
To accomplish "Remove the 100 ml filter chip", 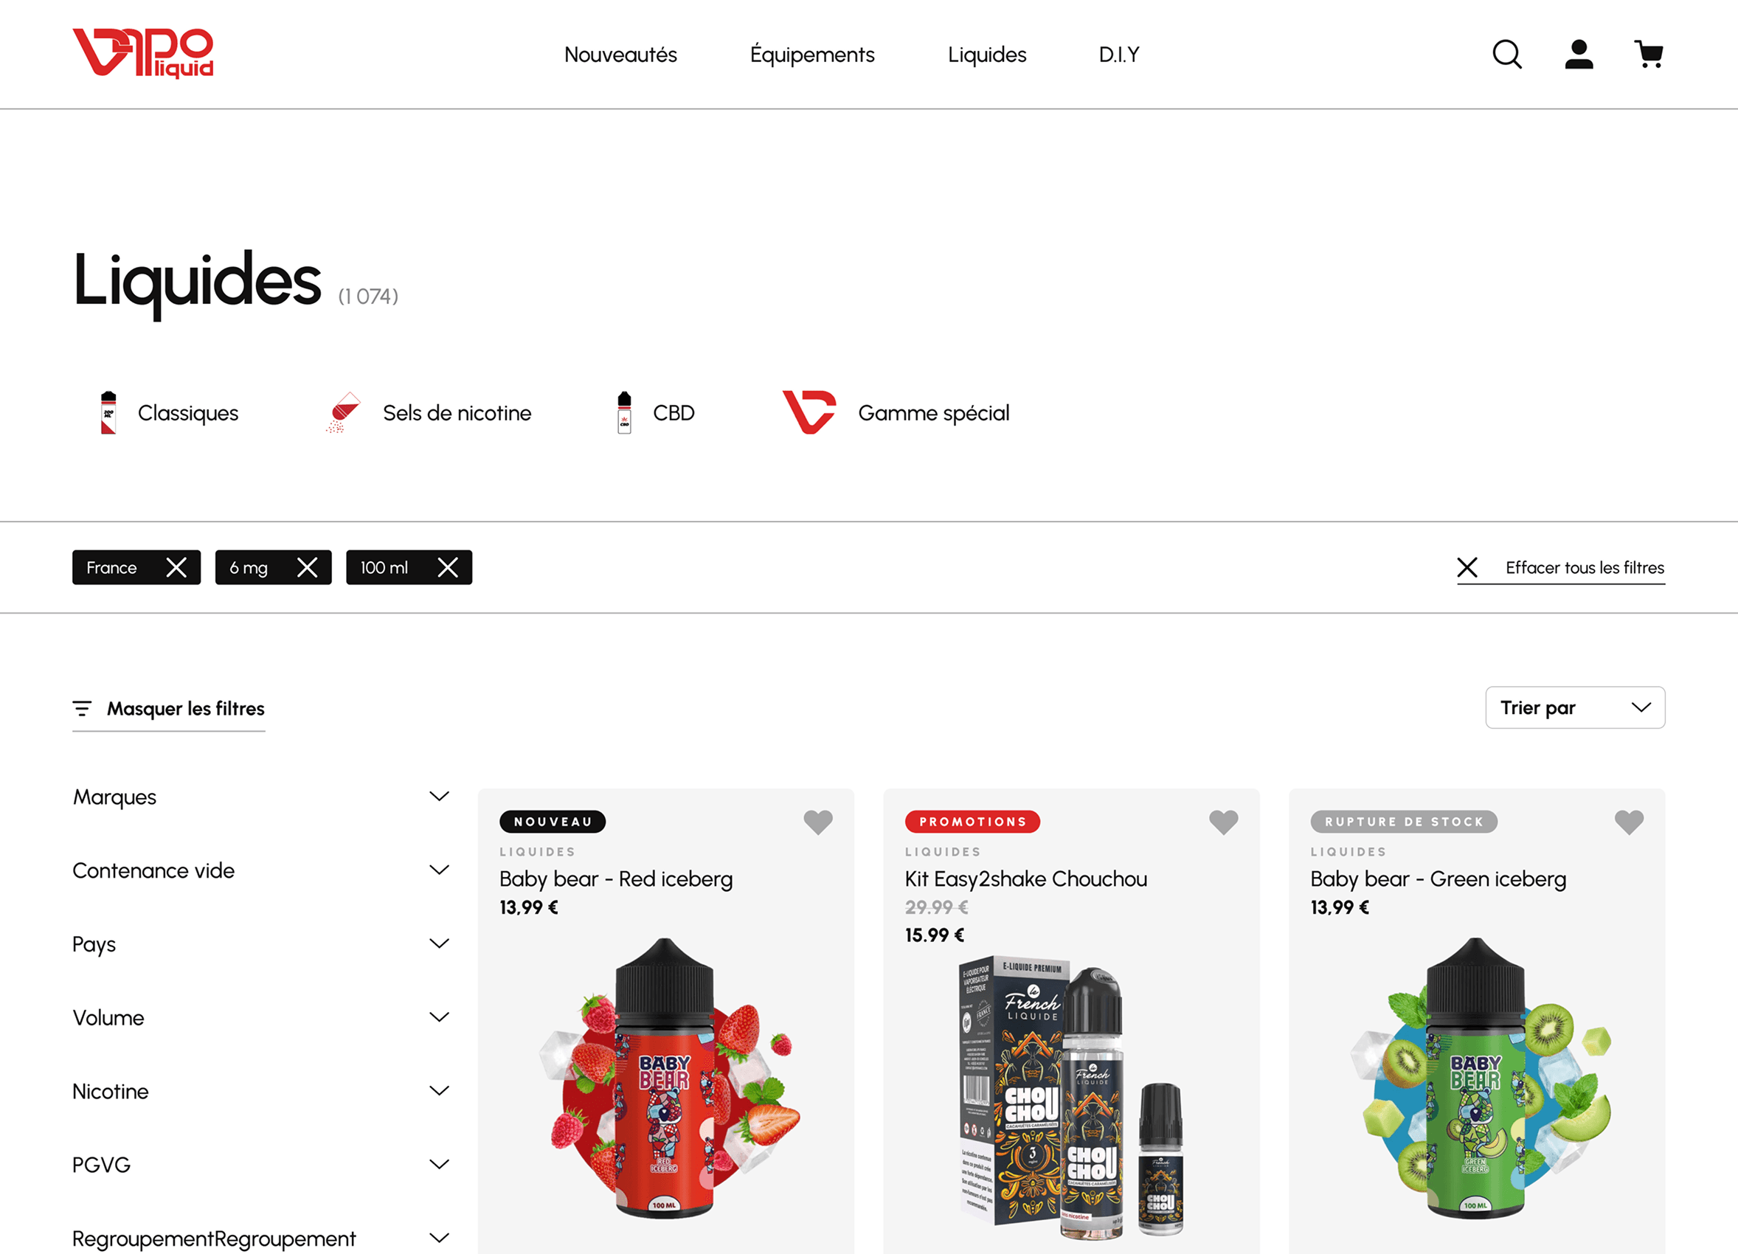I will pyautogui.click(x=448, y=568).
